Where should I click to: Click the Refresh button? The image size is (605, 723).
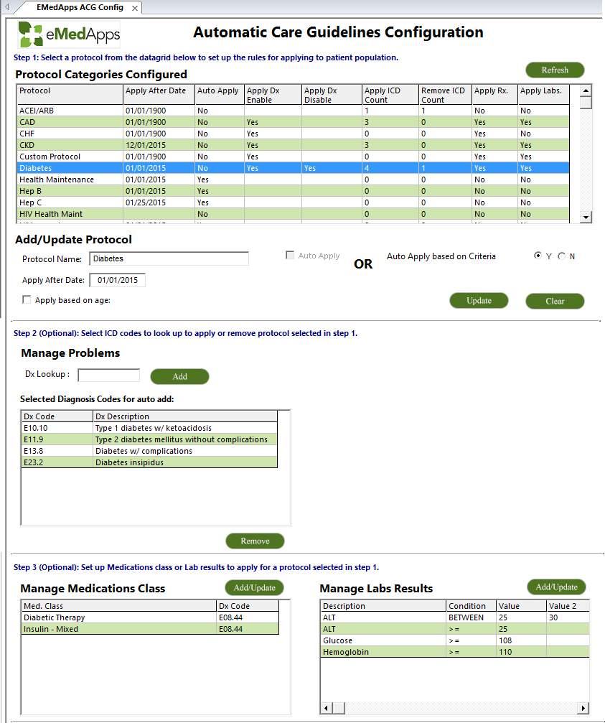coord(555,70)
